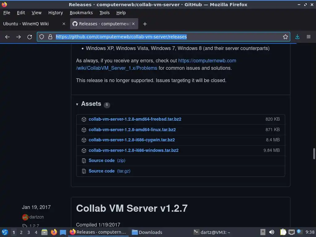Switch to virtual desktop 3
The height and width of the screenshot is (237, 316).
pos(29,232)
